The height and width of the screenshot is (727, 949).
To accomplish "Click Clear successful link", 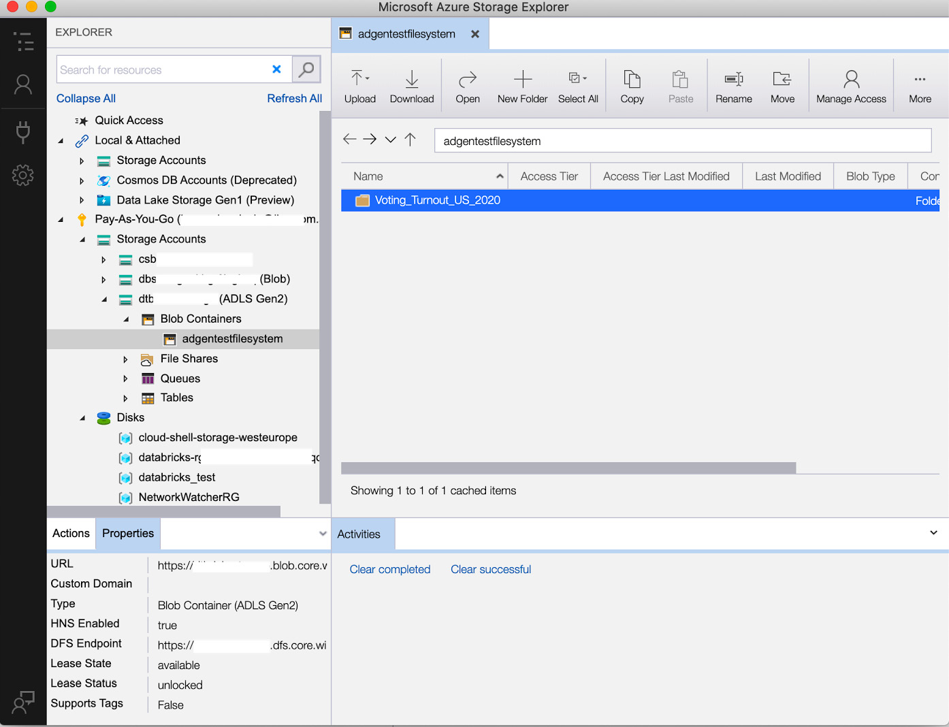I will pyautogui.click(x=491, y=570).
